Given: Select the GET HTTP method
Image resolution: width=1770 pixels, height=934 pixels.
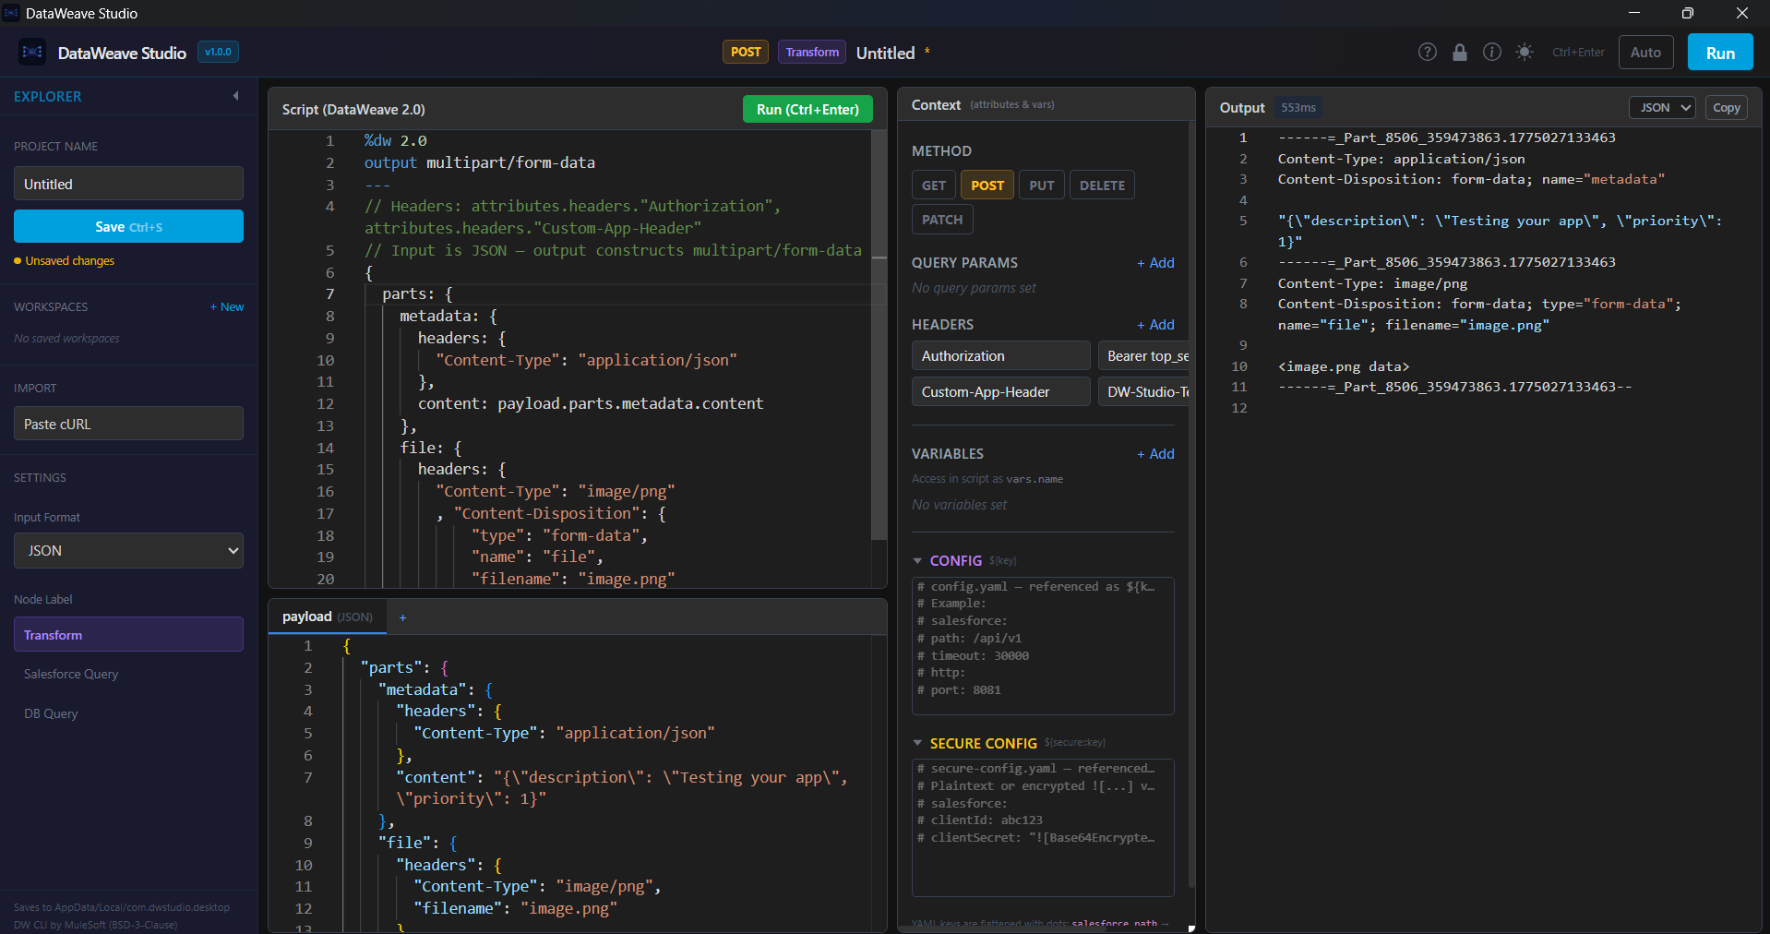Looking at the screenshot, I should point(933,185).
